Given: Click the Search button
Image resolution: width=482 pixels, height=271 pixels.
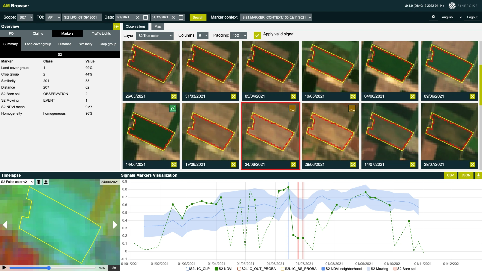Looking at the screenshot, I should [198, 17].
